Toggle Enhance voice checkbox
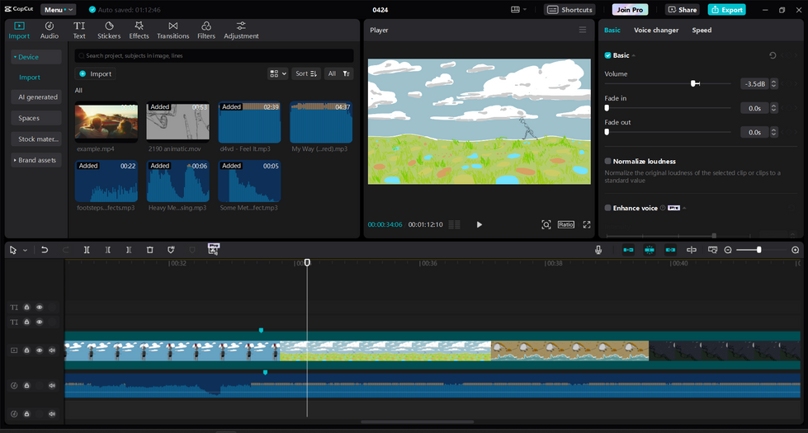Image resolution: width=808 pixels, height=433 pixels. pos(607,208)
